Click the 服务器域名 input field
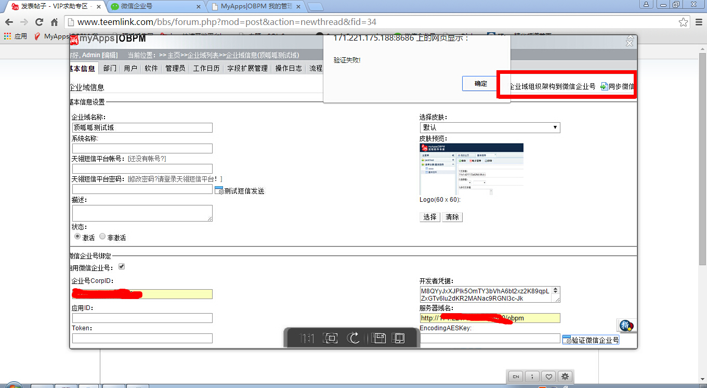Image resolution: width=707 pixels, height=388 pixels. click(490, 318)
